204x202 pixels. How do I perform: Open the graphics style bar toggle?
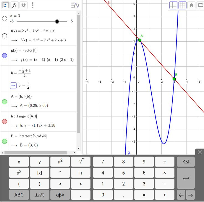(x=75, y=5)
